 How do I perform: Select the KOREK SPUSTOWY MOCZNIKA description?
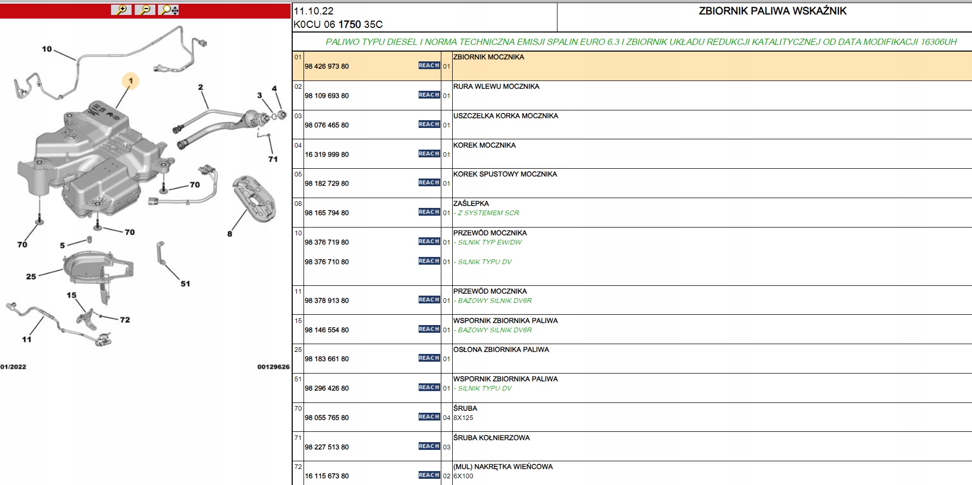pyautogui.click(x=505, y=174)
